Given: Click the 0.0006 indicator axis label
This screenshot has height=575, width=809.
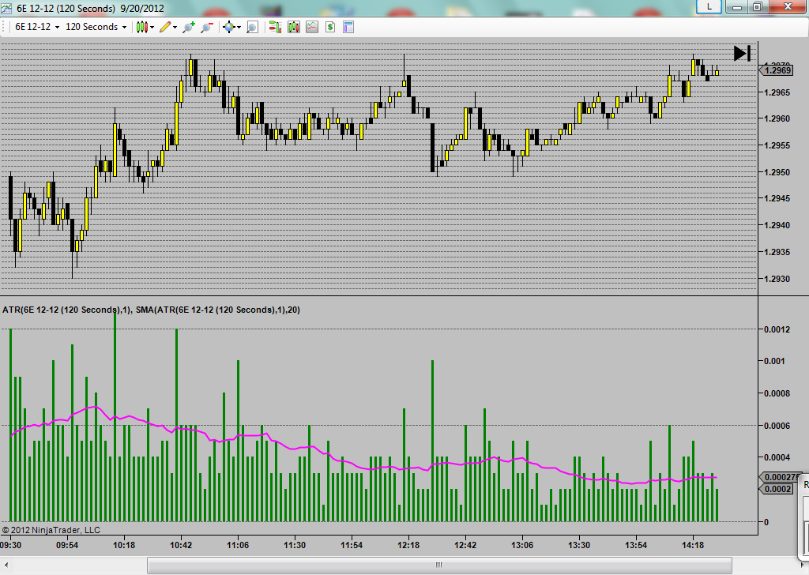Looking at the screenshot, I should click(x=777, y=426).
